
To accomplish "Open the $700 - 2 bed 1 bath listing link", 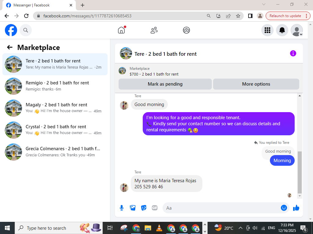I will (x=154, y=74).
